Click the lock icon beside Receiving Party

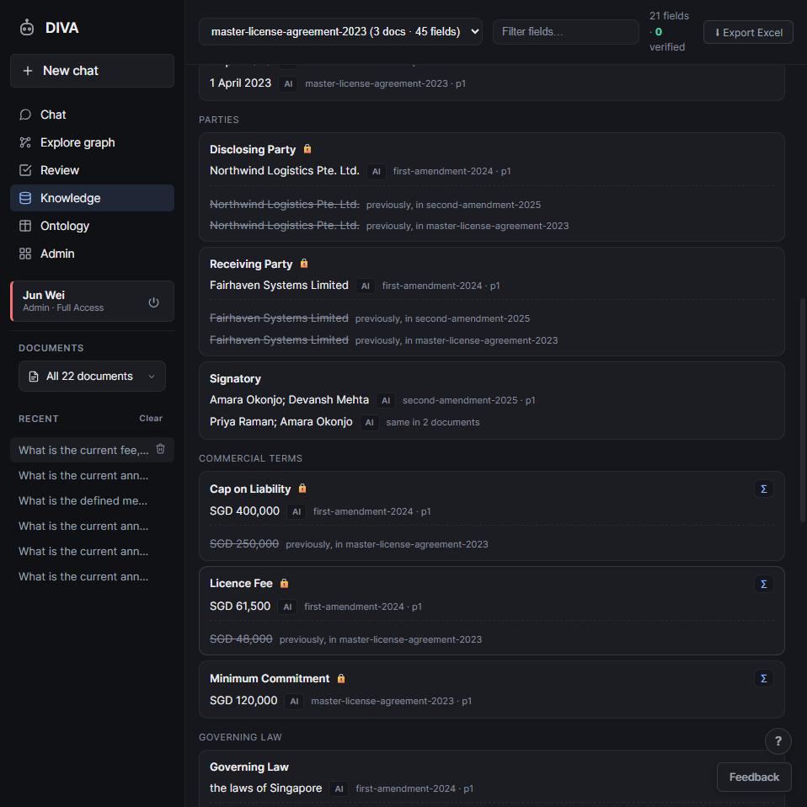coord(304,264)
